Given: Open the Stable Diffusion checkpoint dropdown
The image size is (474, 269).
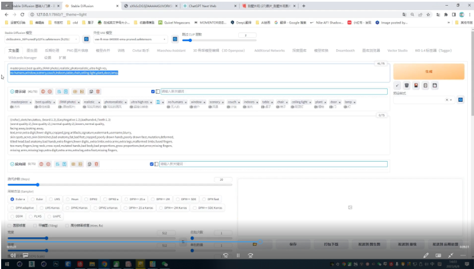Looking at the screenshot, I should pos(42,39).
